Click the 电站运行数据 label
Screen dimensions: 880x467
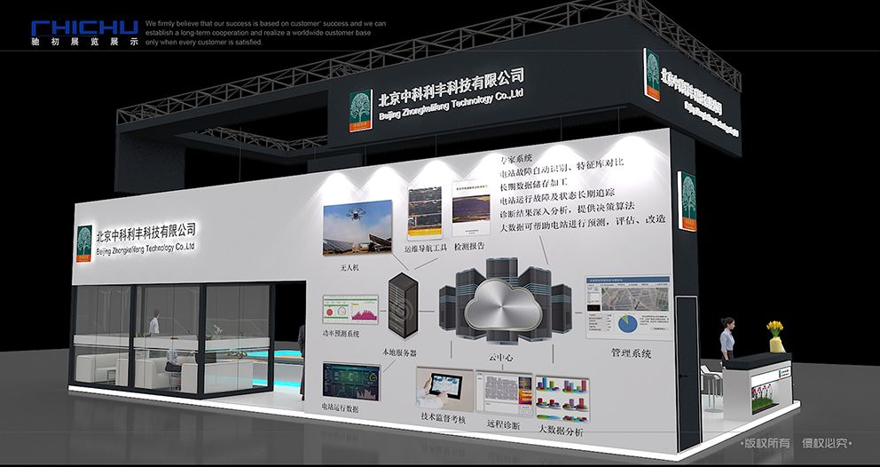[340, 408]
